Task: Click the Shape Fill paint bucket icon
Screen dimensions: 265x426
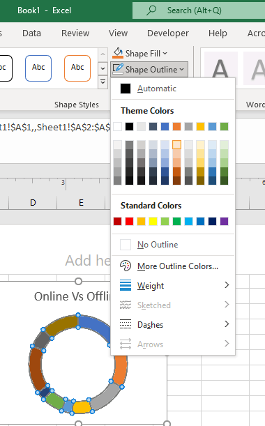Action: 118,53
